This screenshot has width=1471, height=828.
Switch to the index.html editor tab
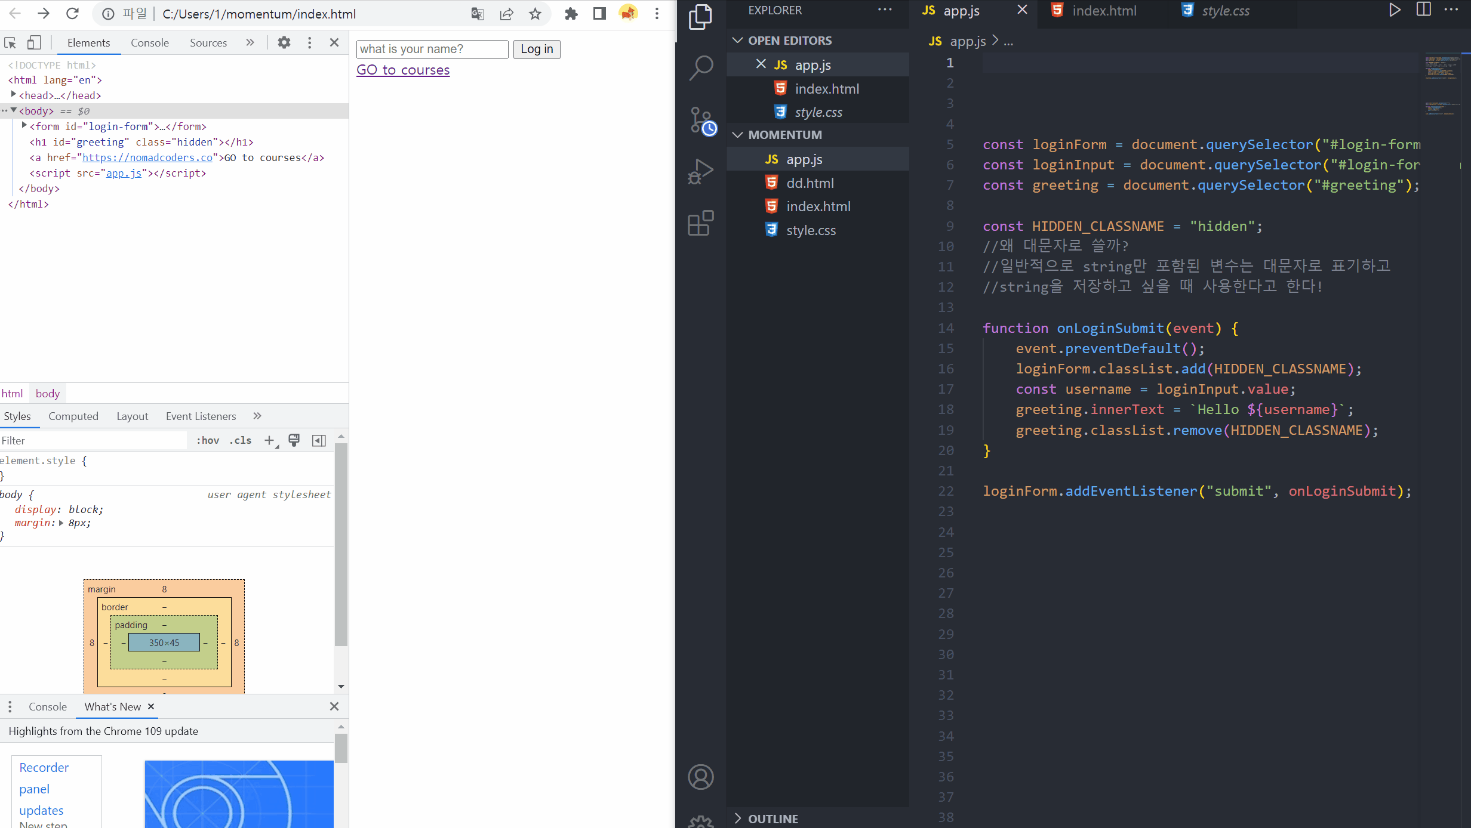1103,11
